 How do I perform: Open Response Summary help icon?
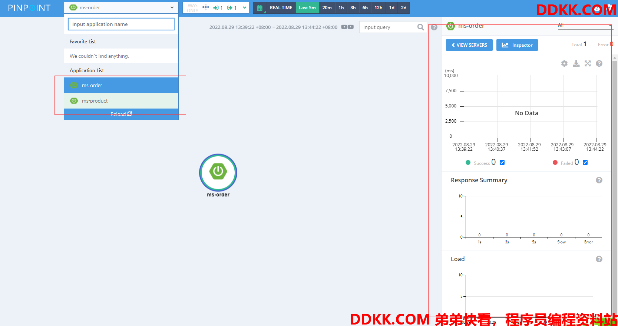coord(599,180)
